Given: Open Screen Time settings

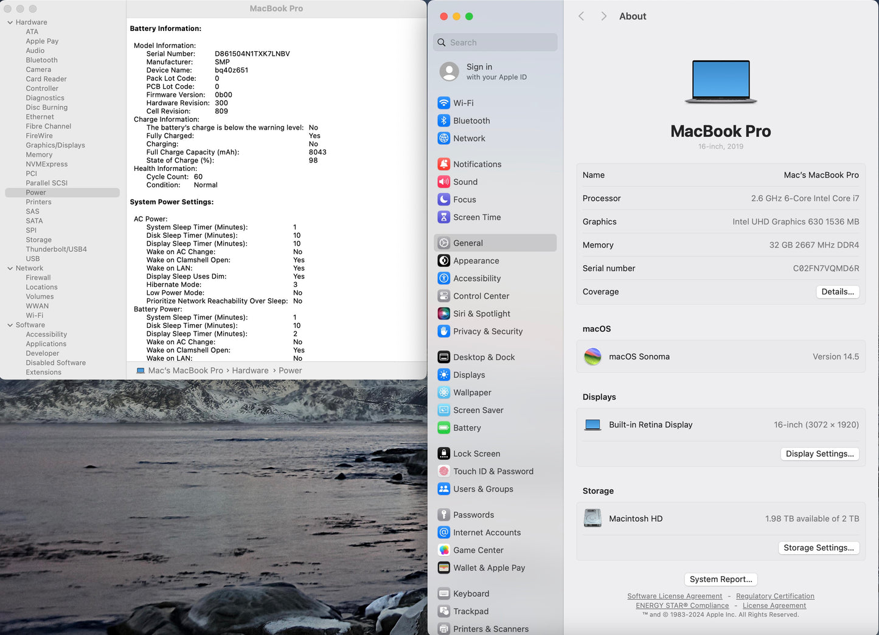Looking at the screenshot, I should point(477,217).
